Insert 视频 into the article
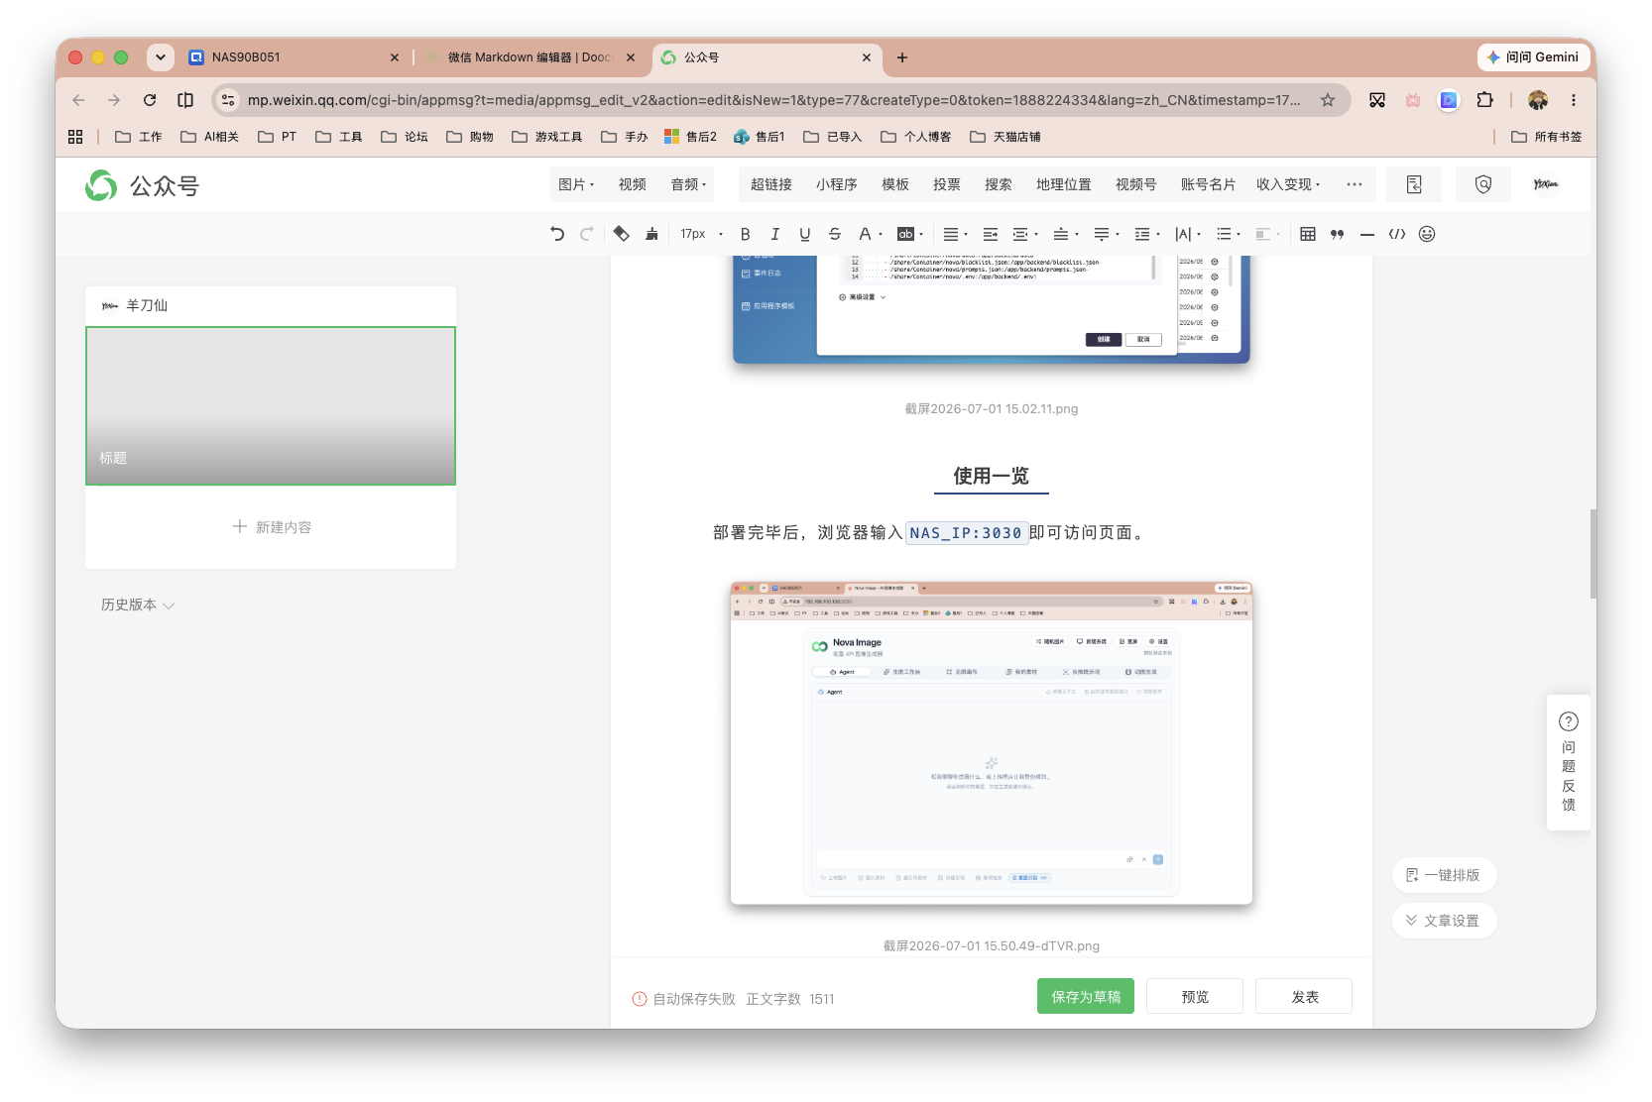The width and height of the screenshot is (1652, 1102). tap(633, 184)
